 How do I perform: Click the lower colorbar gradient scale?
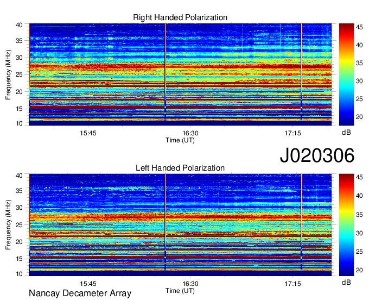pos(346,224)
